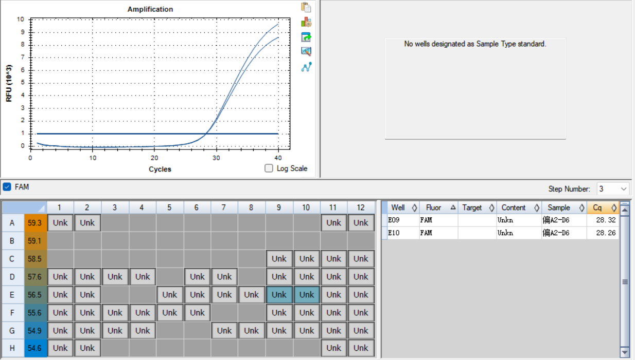This screenshot has height=360, width=635.
Task: Select the Unk well at E5
Action: [169, 295]
